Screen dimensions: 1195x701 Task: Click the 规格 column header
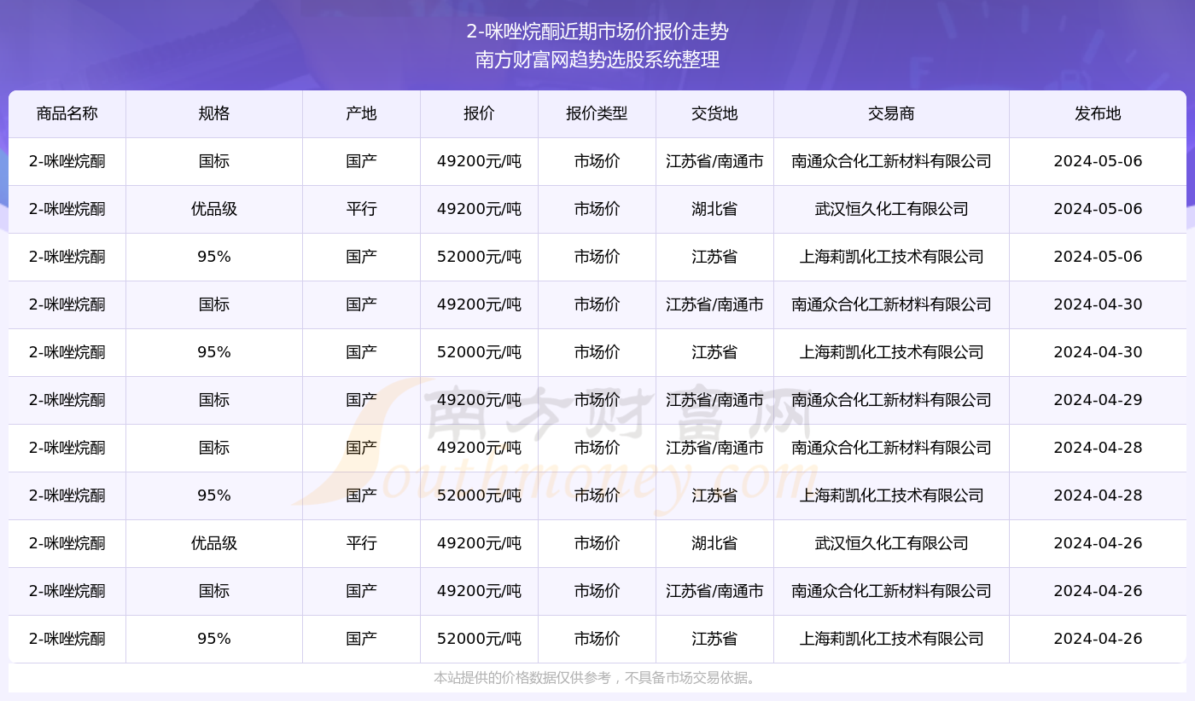coord(214,113)
